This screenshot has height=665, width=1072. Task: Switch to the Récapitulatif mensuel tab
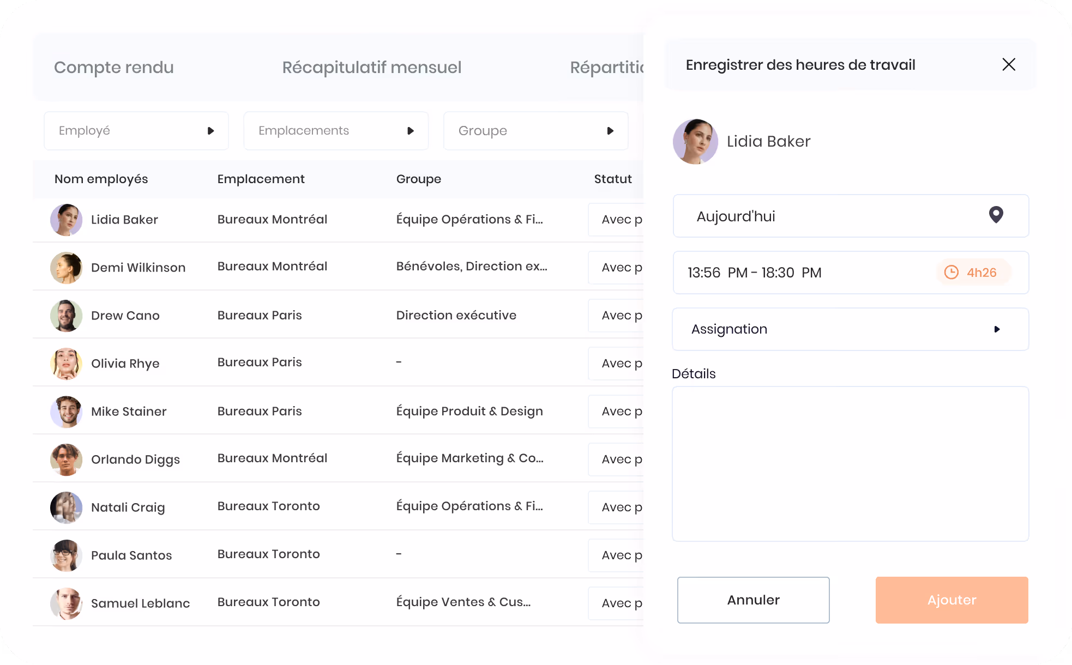(372, 67)
